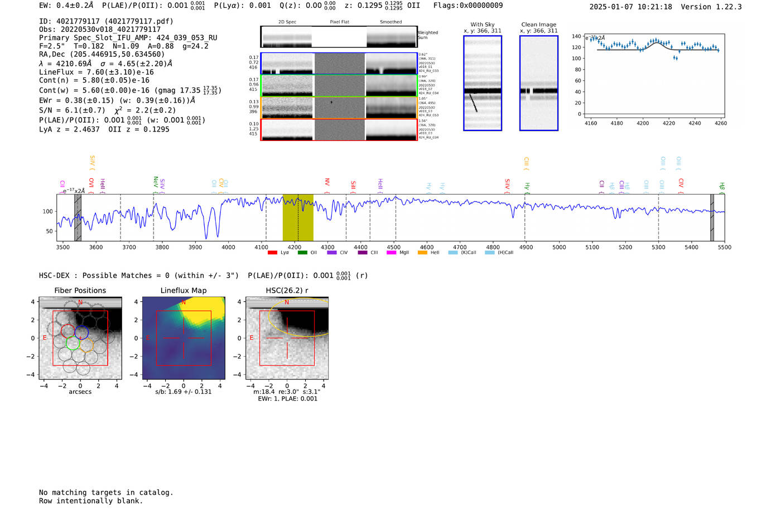Viewport: 781px width, 531px height.
Task: Click the arcsecs axis label
Action: click(x=80, y=392)
